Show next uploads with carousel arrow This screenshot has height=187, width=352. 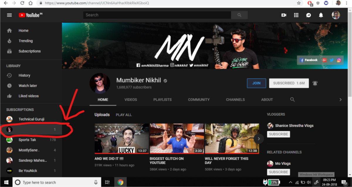coord(259,138)
